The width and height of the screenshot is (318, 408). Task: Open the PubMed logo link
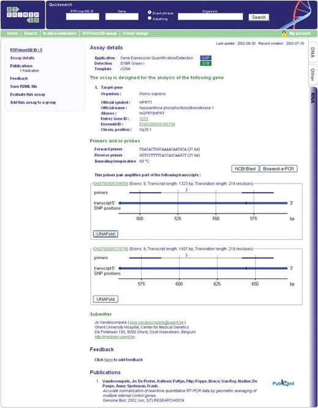pos(283,383)
